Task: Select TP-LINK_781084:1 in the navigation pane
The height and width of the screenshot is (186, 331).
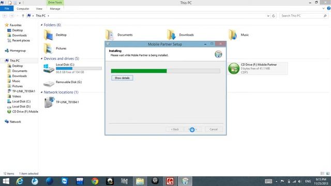Action: tap(24, 91)
